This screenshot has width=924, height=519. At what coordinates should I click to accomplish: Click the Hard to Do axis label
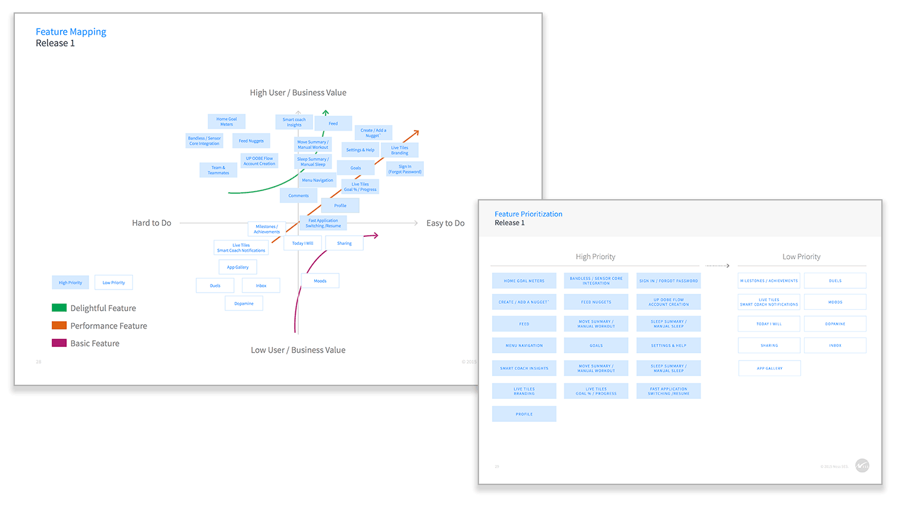pyautogui.click(x=152, y=223)
